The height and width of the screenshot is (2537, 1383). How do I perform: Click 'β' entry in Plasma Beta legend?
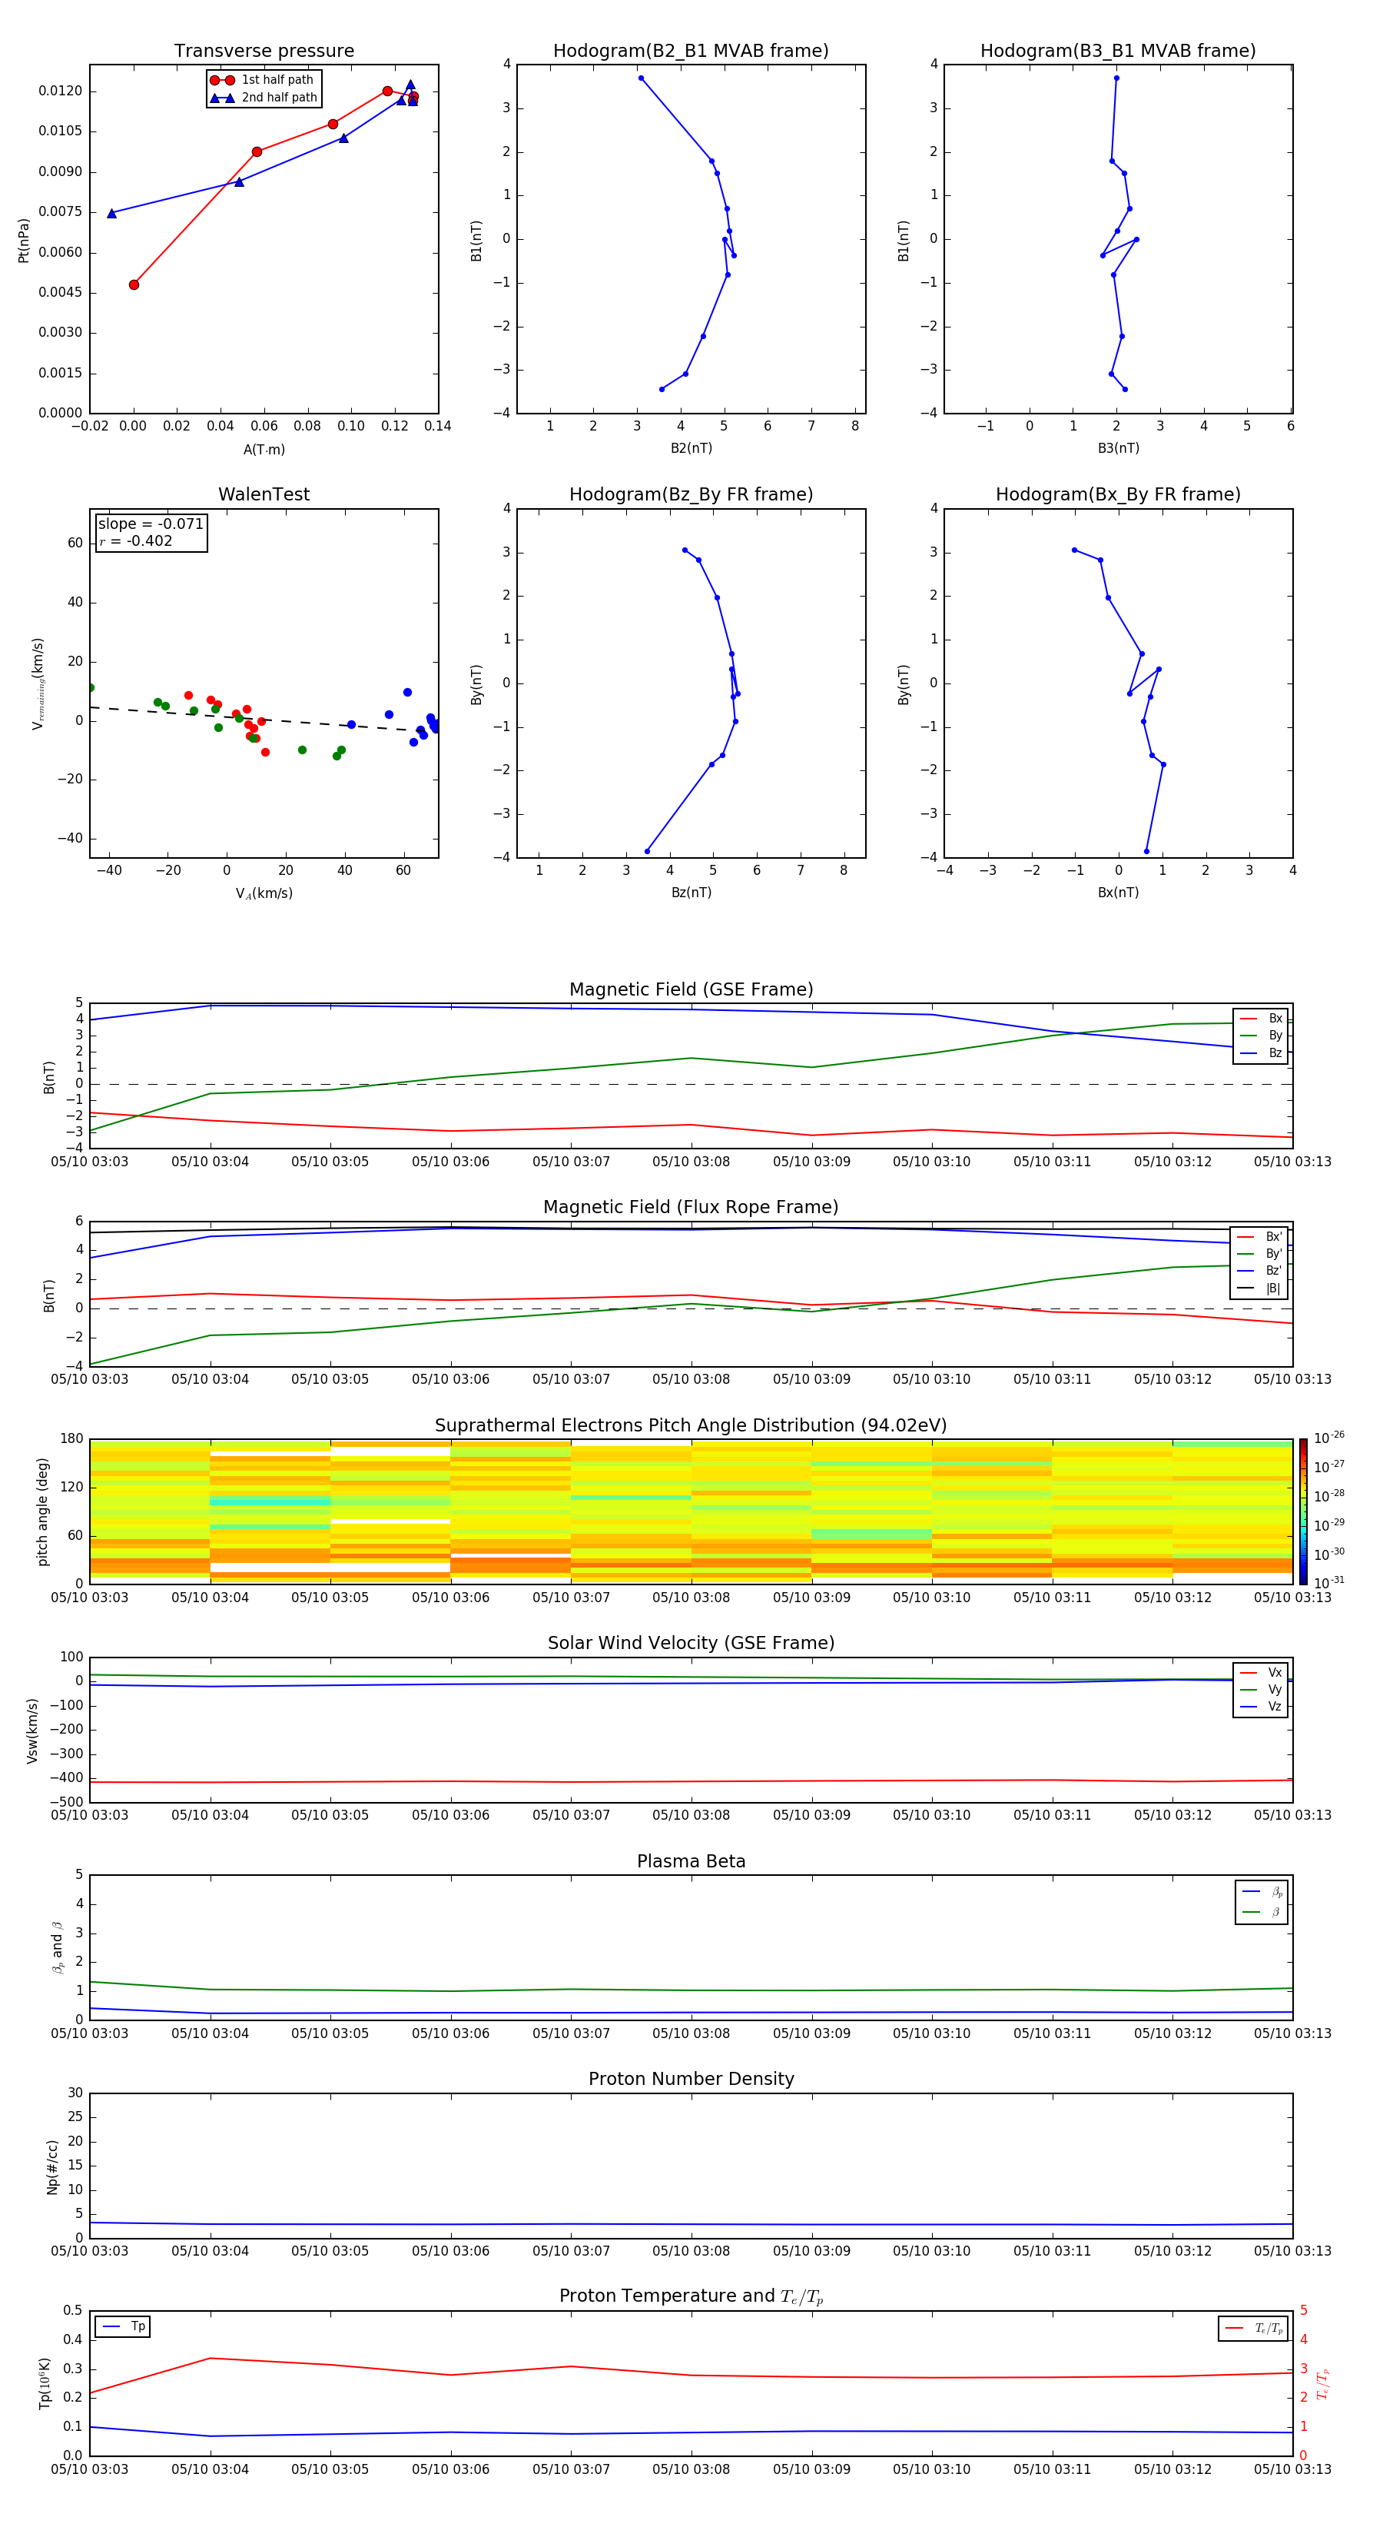(1275, 1912)
